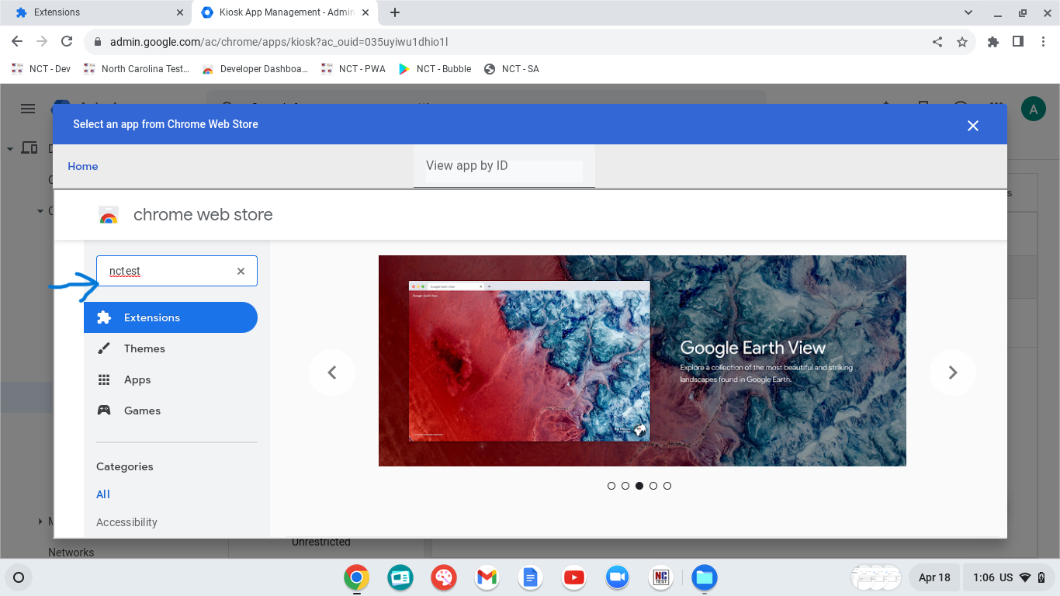1060x596 pixels.
Task: Open the NCT - PWA bookmark
Action: click(353, 69)
